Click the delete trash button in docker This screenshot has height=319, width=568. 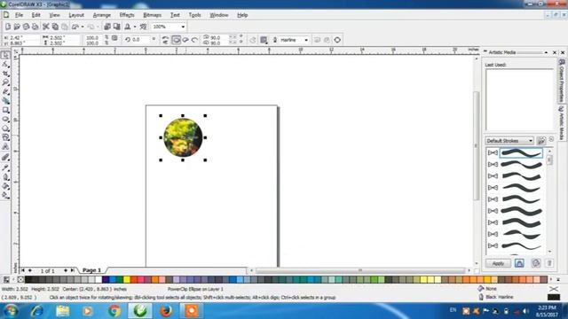point(549,263)
